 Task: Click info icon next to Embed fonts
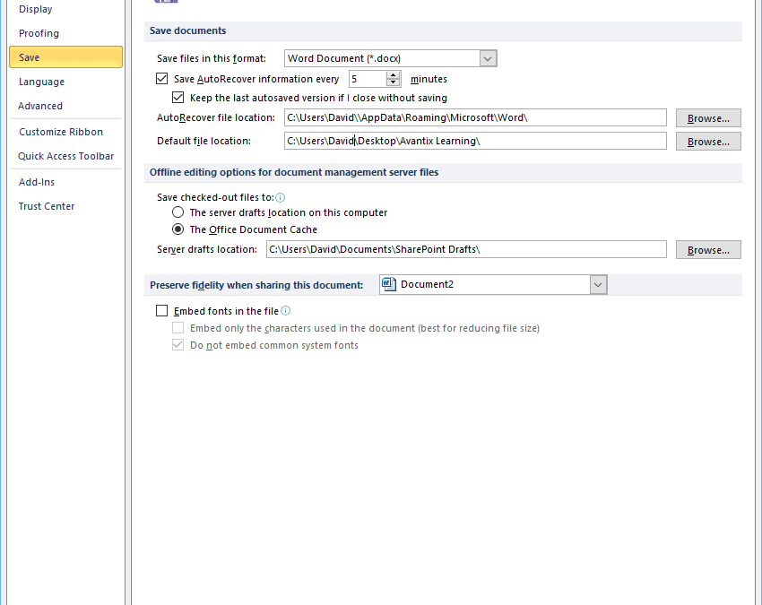click(286, 311)
